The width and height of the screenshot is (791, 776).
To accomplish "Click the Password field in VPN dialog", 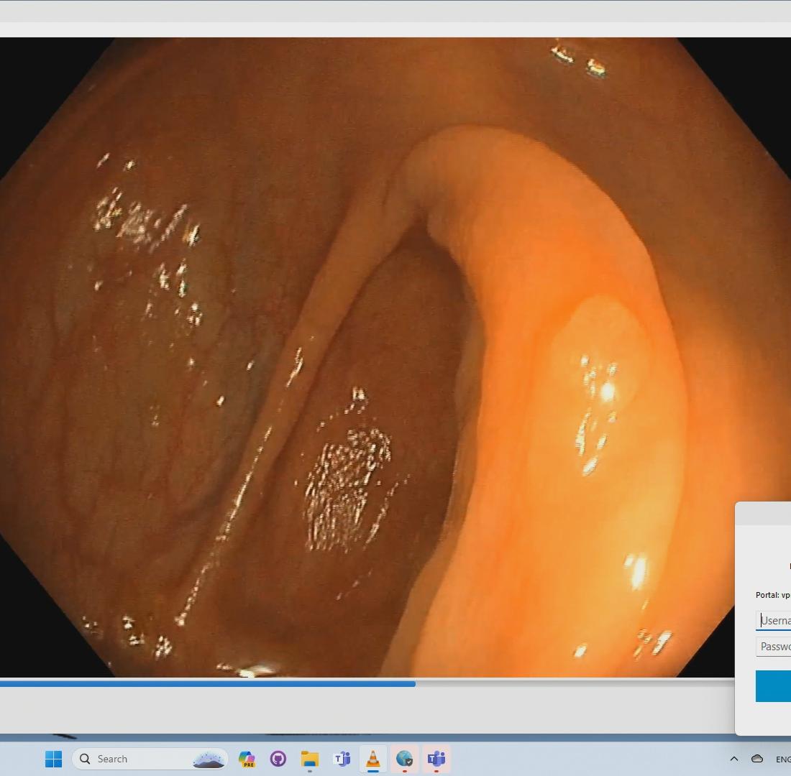I will tap(773, 647).
